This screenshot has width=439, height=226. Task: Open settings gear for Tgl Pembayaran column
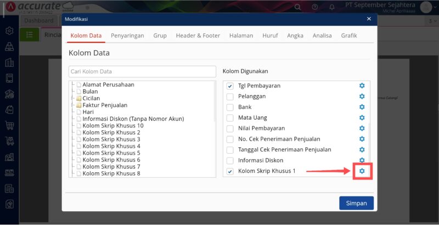362,86
